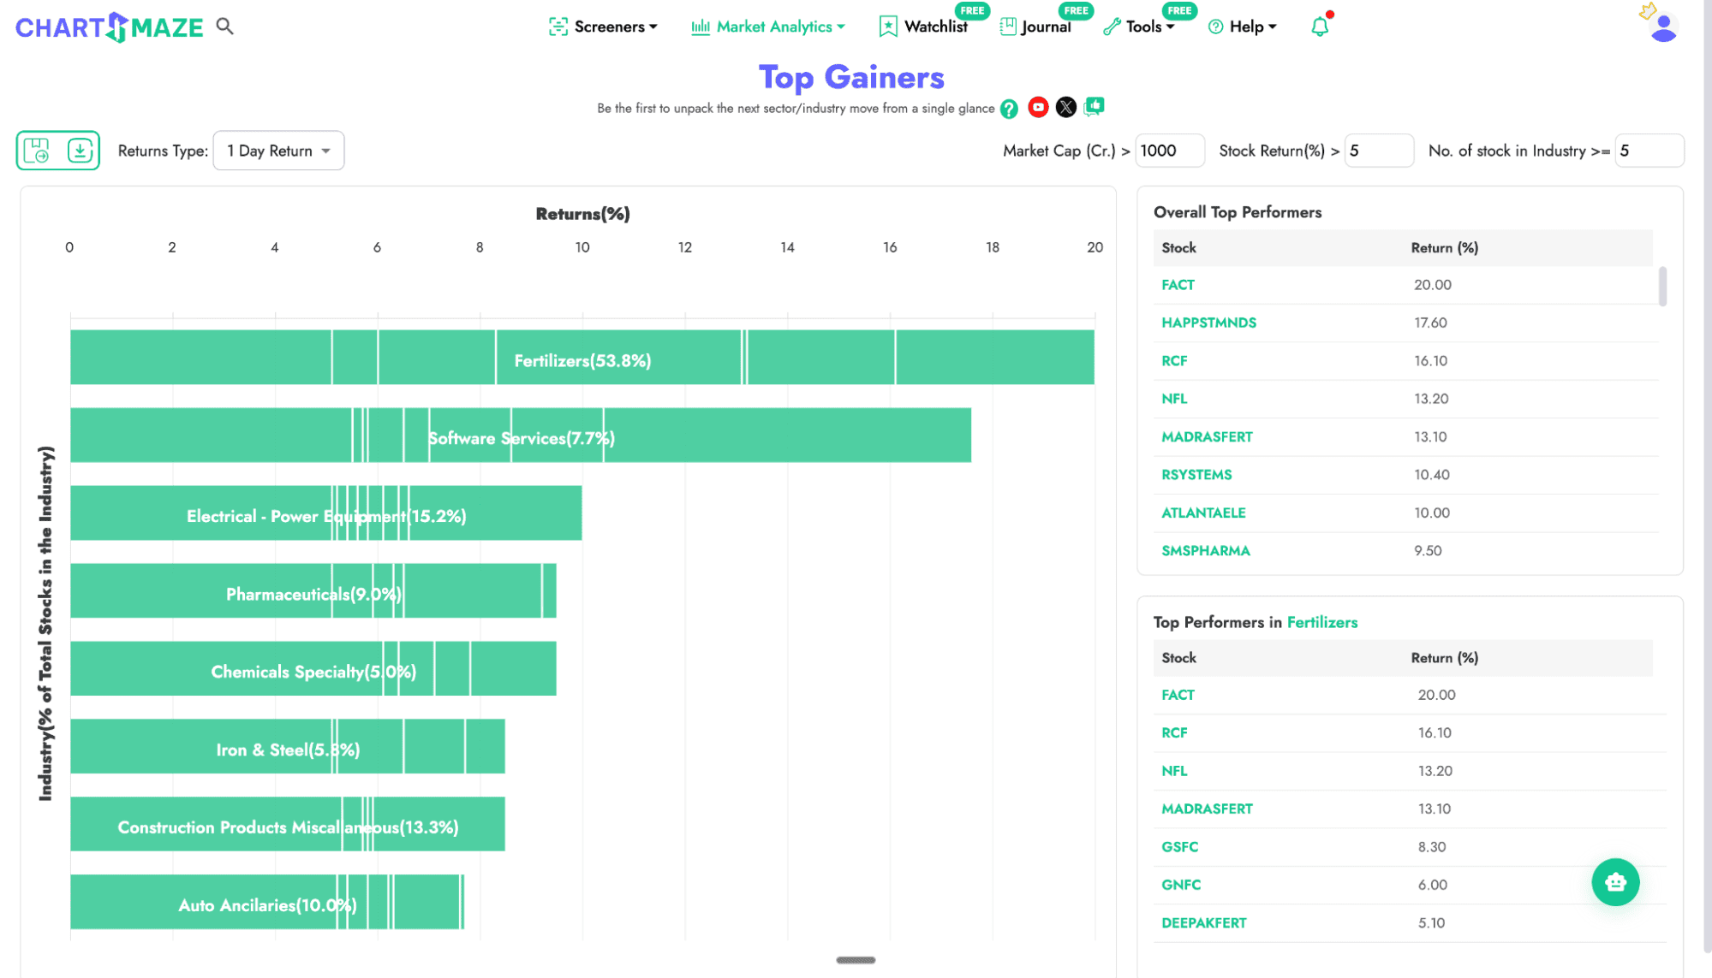Image resolution: width=1712 pixels, height=978 pixels.
Task: Open the SMSPHARMA stock link
Action: (1205, 551)
